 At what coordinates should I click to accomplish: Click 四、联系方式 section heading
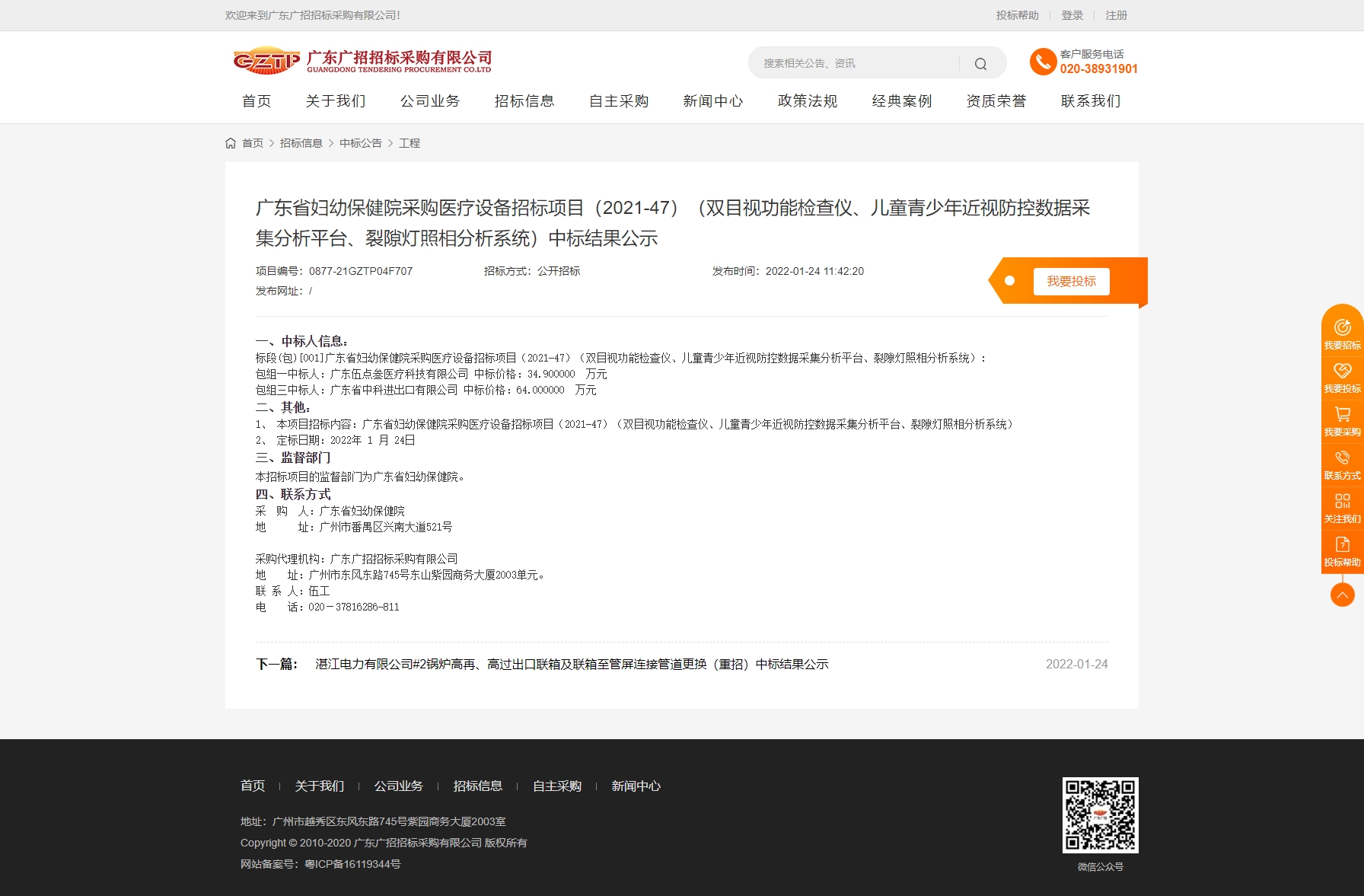(x=293, y=494)
